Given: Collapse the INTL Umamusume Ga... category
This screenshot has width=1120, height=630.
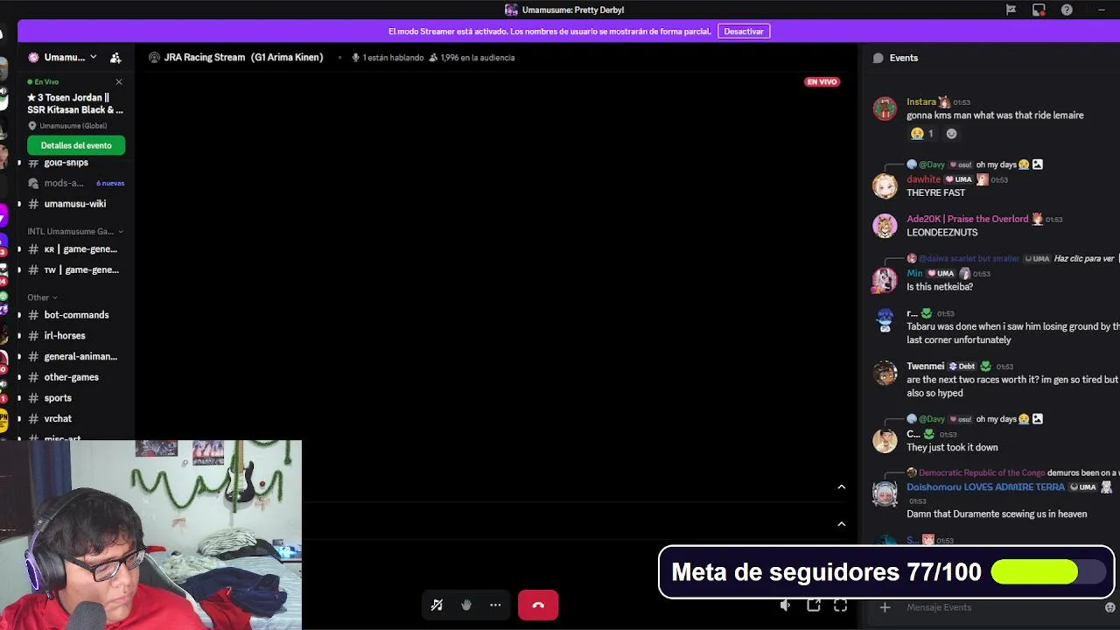Looking at the screenshot, I should (x=75, y=232).
